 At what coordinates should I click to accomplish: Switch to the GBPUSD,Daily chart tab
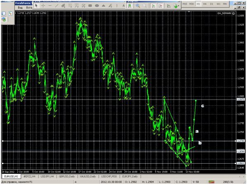click(67, 176)
